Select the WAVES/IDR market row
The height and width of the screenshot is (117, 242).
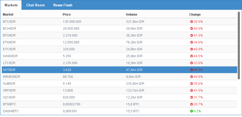[80, 77]
